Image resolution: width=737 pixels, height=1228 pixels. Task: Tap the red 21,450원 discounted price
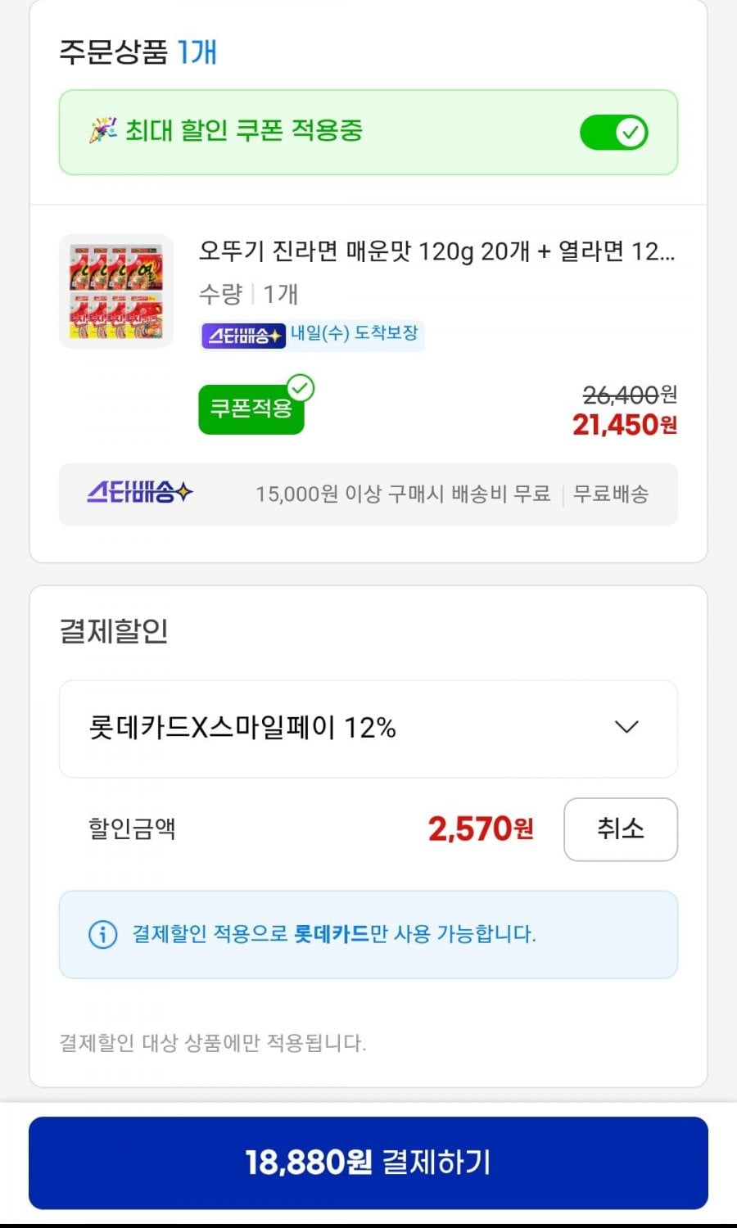pyautogui.click(x=624, y=425)
